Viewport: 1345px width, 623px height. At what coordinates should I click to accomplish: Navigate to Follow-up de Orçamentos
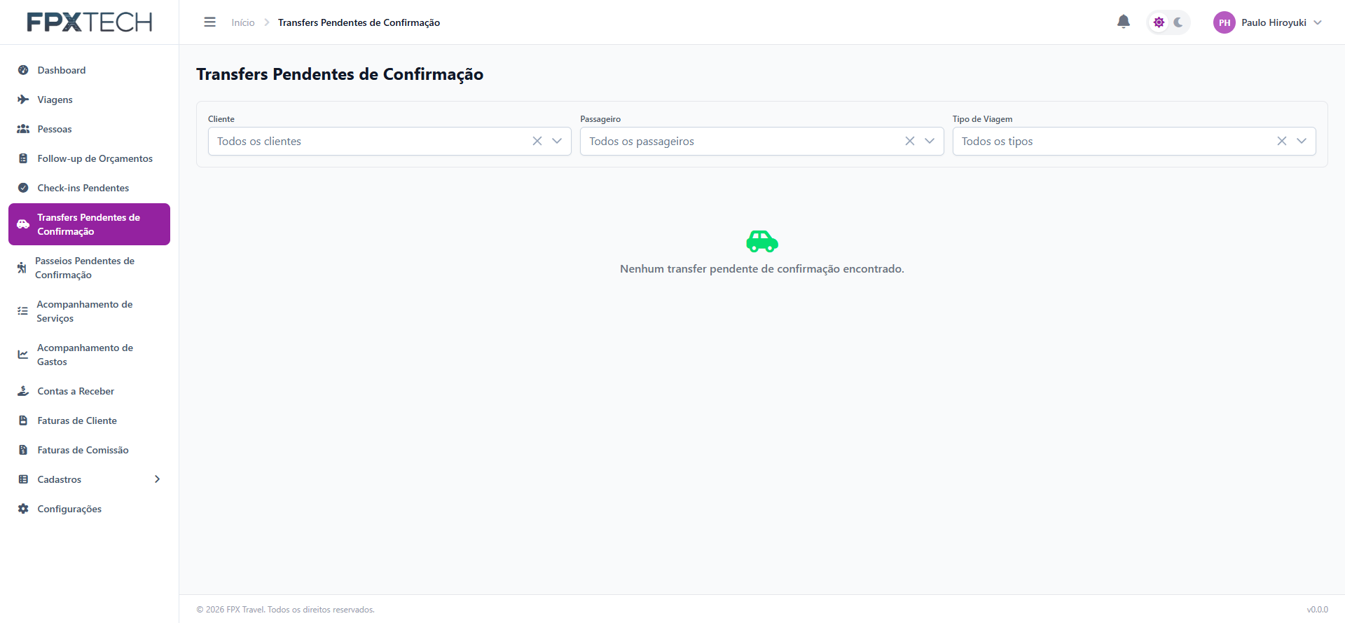(89, 158)
